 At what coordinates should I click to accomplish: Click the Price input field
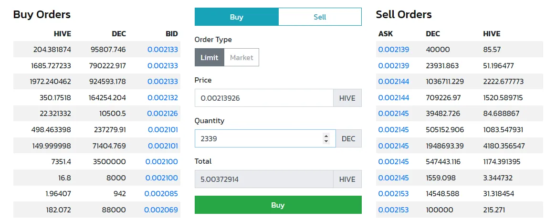263,98
